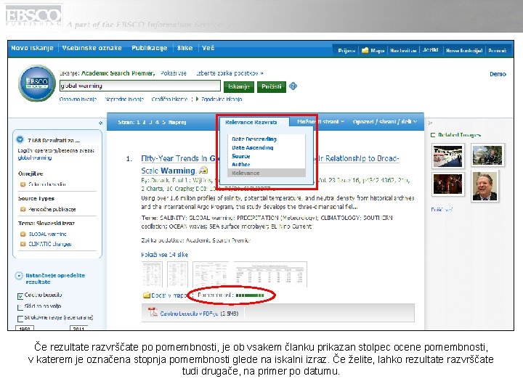
Task: Remove the Celotno besedilo limiter icon
Action: point(23,184)
